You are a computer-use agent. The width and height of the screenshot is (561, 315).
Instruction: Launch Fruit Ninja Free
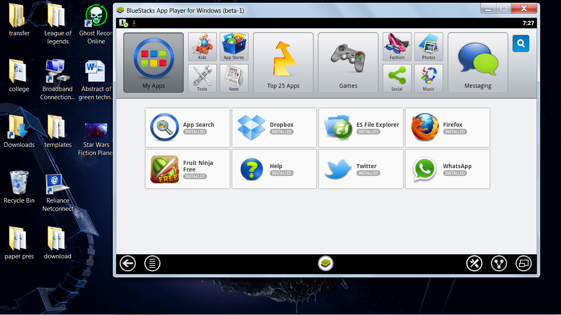187,169
